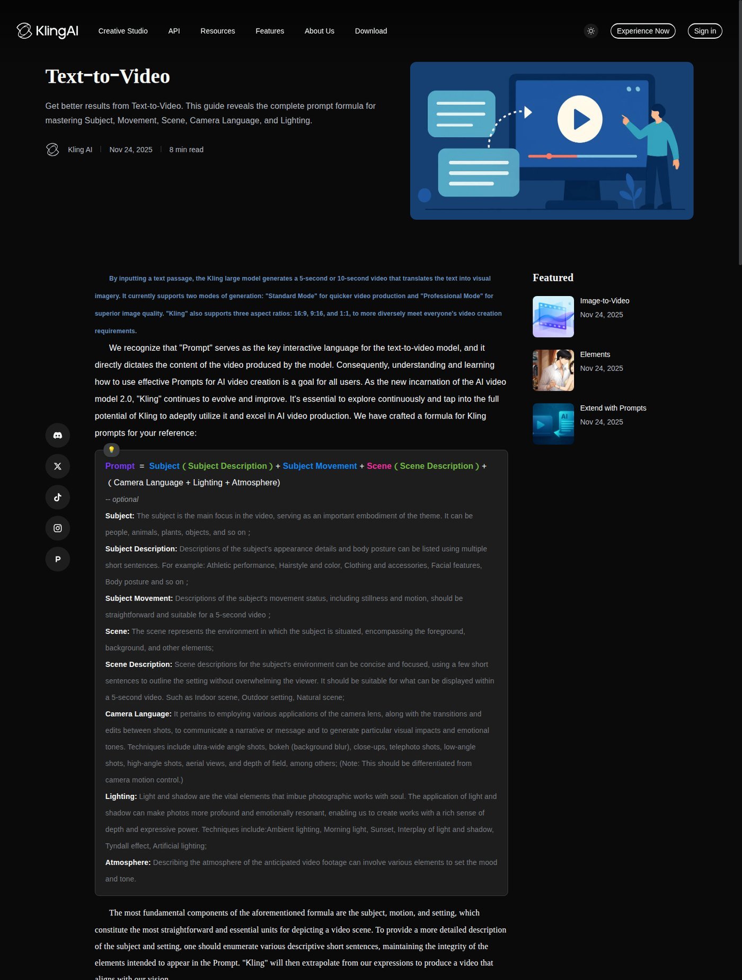Click the Text-to-Video hero illustration
742x980 pixels.
pos(552,141)
